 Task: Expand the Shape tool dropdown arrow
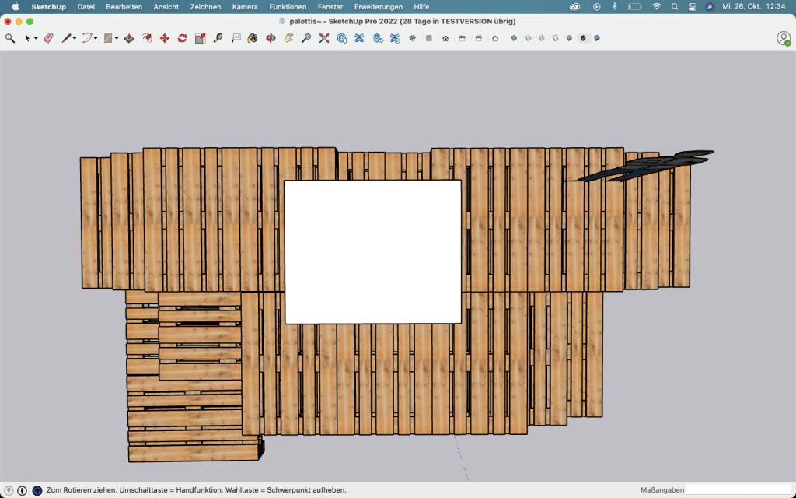pyautogui.click(x=117, y=38)
